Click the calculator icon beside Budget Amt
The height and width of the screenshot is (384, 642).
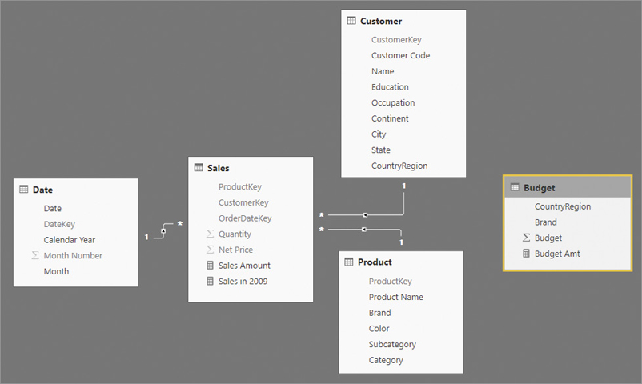point(526,254)
